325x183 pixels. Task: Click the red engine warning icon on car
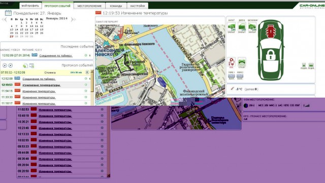click(x=271, y=32)
